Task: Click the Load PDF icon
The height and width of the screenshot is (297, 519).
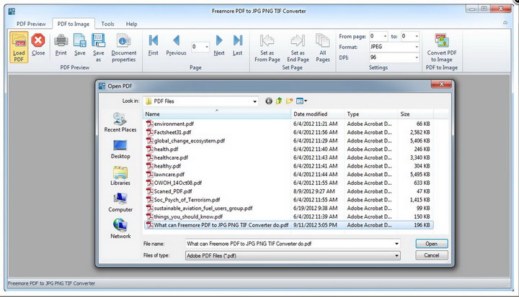Action: pyautogui.click(x=19, y=47)
